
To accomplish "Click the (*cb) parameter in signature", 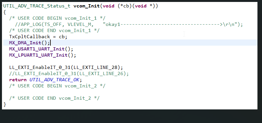I will 124,6.
